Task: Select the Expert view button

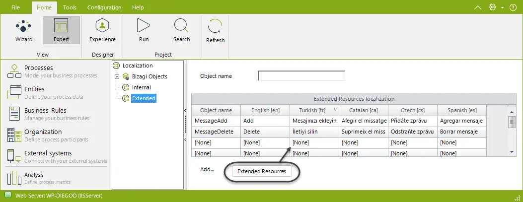Action: tap(62, 31)
